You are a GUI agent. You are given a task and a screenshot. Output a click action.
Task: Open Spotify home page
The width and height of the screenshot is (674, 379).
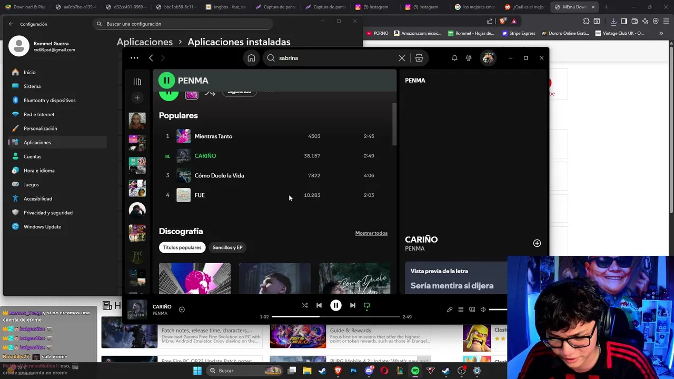(x=251, y=58)
